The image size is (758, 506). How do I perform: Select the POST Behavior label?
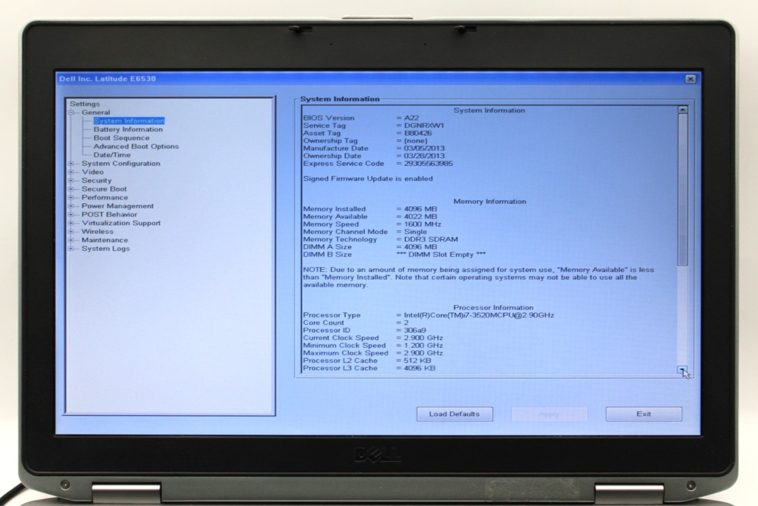coord(109,215)
